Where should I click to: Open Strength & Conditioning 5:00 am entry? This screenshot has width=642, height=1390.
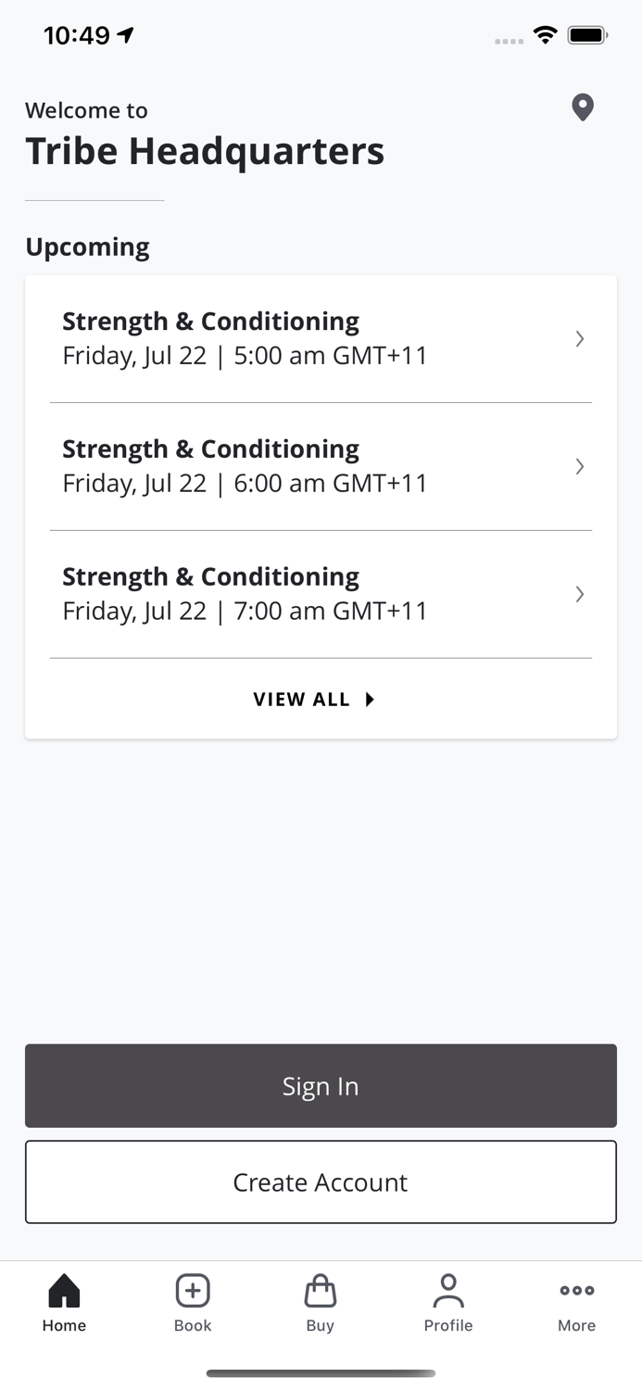[245, 338]
